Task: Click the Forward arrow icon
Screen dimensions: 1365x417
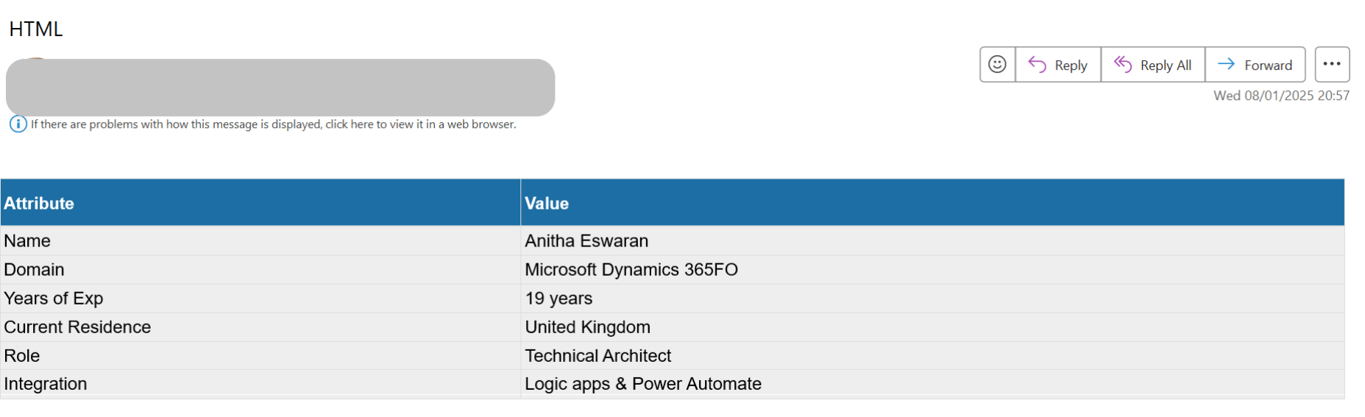Action: pyautogui.click(x=1226, y=65)
